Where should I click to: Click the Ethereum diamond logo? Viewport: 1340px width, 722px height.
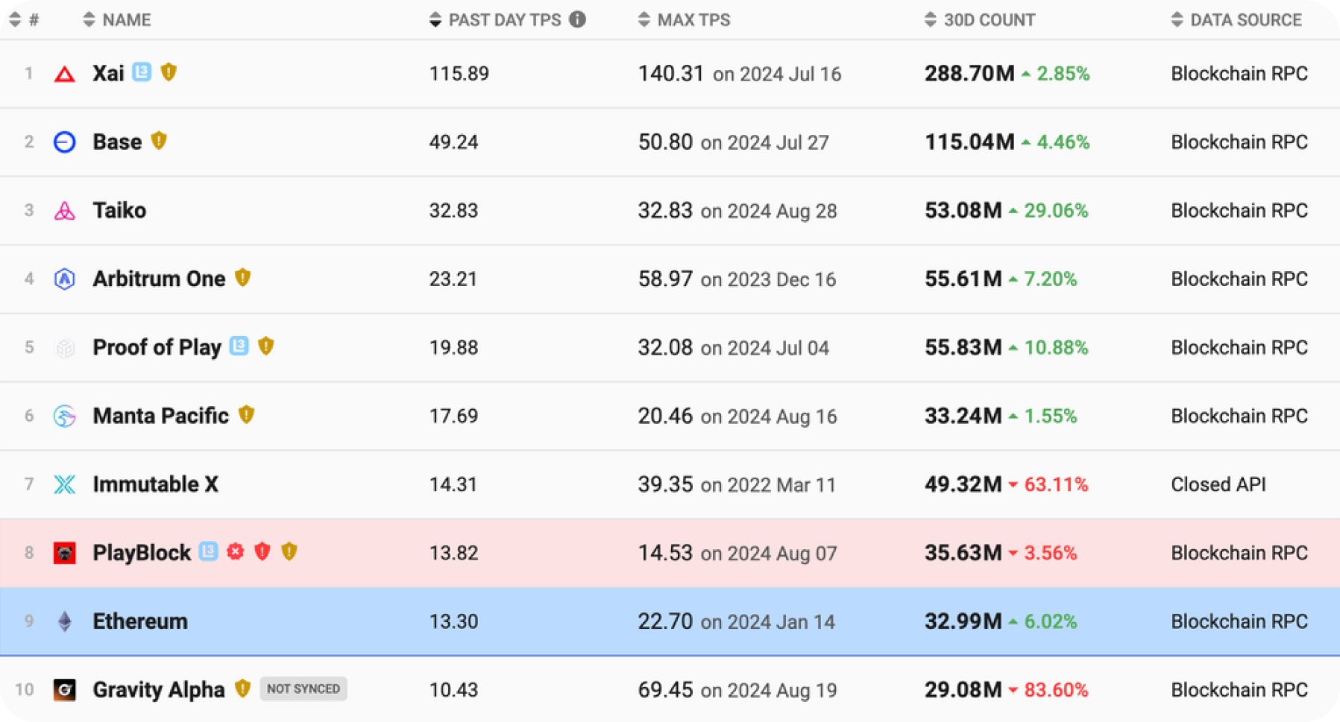pos(65,621)
